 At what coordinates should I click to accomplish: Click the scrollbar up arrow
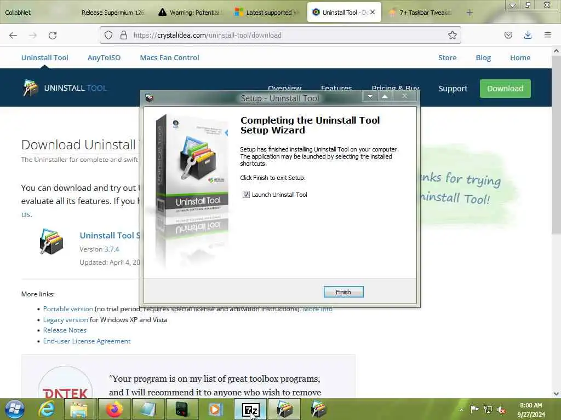coord(556,51)
